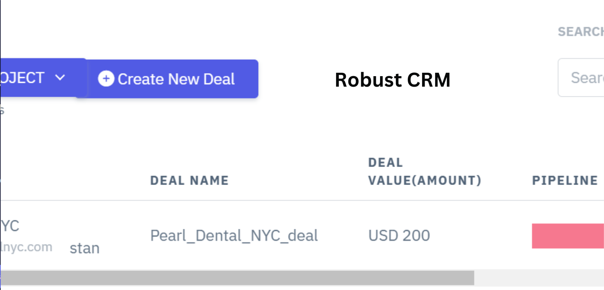Sort by the DEAL NAME column header
Viewport: 604px width, 290px height.
pyautogui.click(x=189, y=180)
